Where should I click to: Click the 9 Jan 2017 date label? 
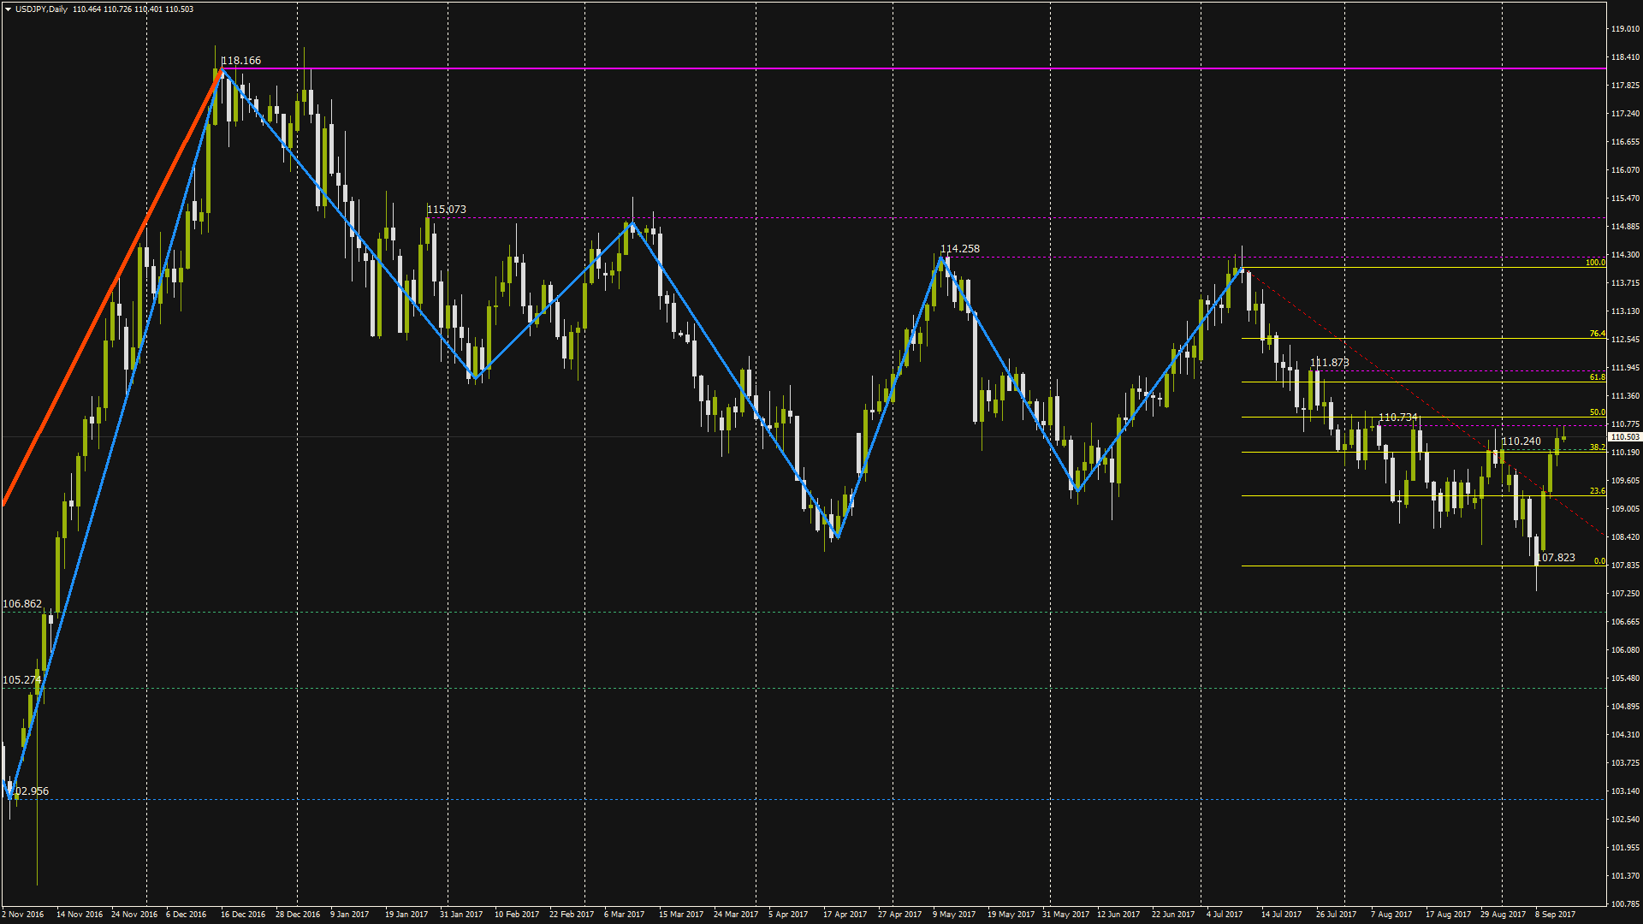350,915
